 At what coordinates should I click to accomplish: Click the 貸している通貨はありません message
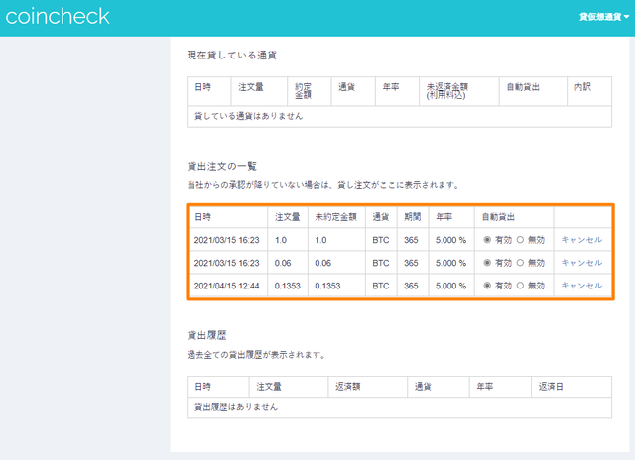pyautogui.click(x=248, y=116)
